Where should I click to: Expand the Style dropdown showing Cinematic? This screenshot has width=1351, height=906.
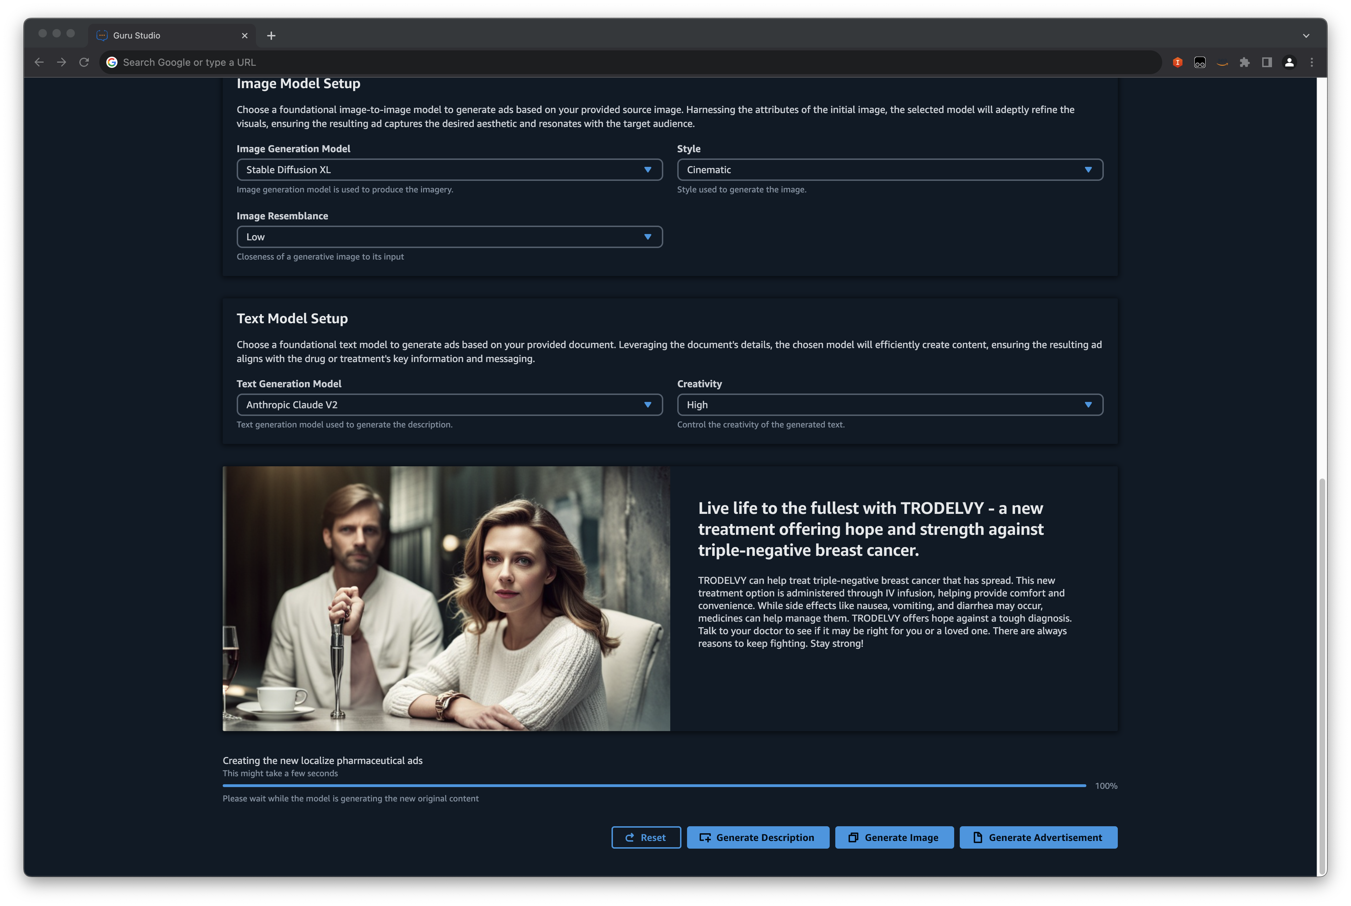tap(889, 170)
